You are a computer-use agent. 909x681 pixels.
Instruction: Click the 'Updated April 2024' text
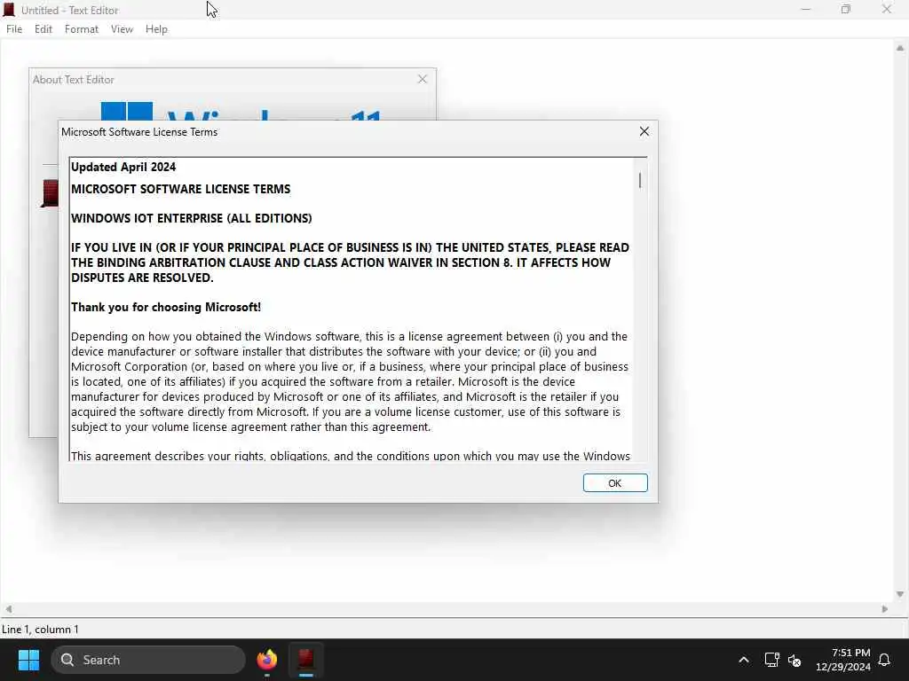pyautogui.click(x=123, y=167)
